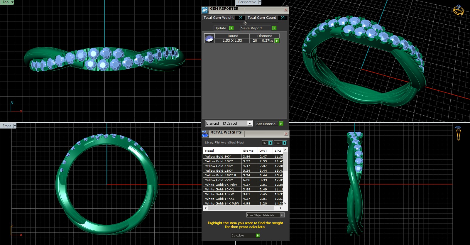Click the Total Gem Count value 20

pyautogui.click(x=283, y=18)
